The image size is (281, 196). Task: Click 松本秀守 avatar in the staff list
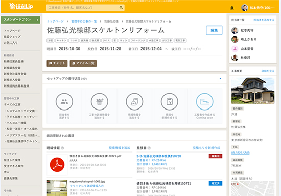click(235, 31)
